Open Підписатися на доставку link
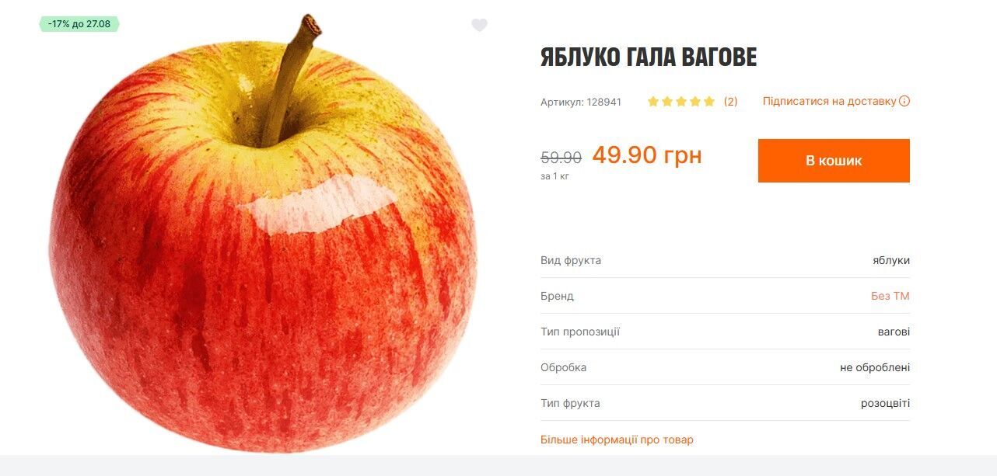Screen dimensions: 997x476 point(829,101)
